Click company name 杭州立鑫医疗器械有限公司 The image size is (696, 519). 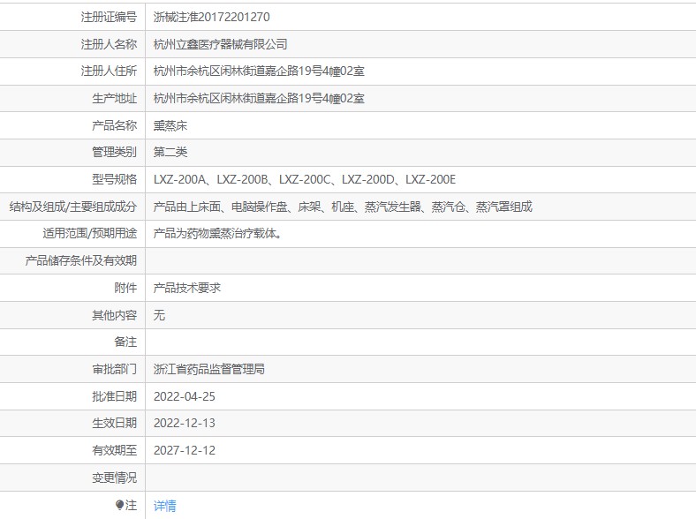coord(220,44)
